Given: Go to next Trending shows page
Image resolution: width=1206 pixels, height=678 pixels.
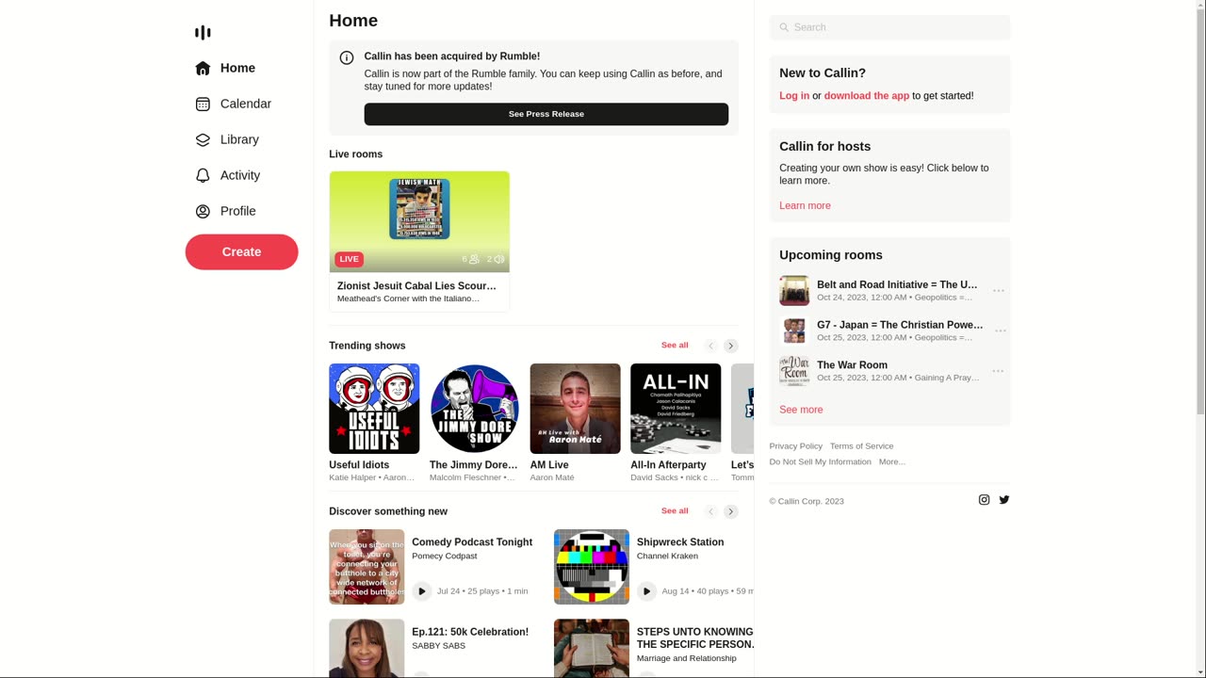Looking at the screenshot, I should point(731,346).
